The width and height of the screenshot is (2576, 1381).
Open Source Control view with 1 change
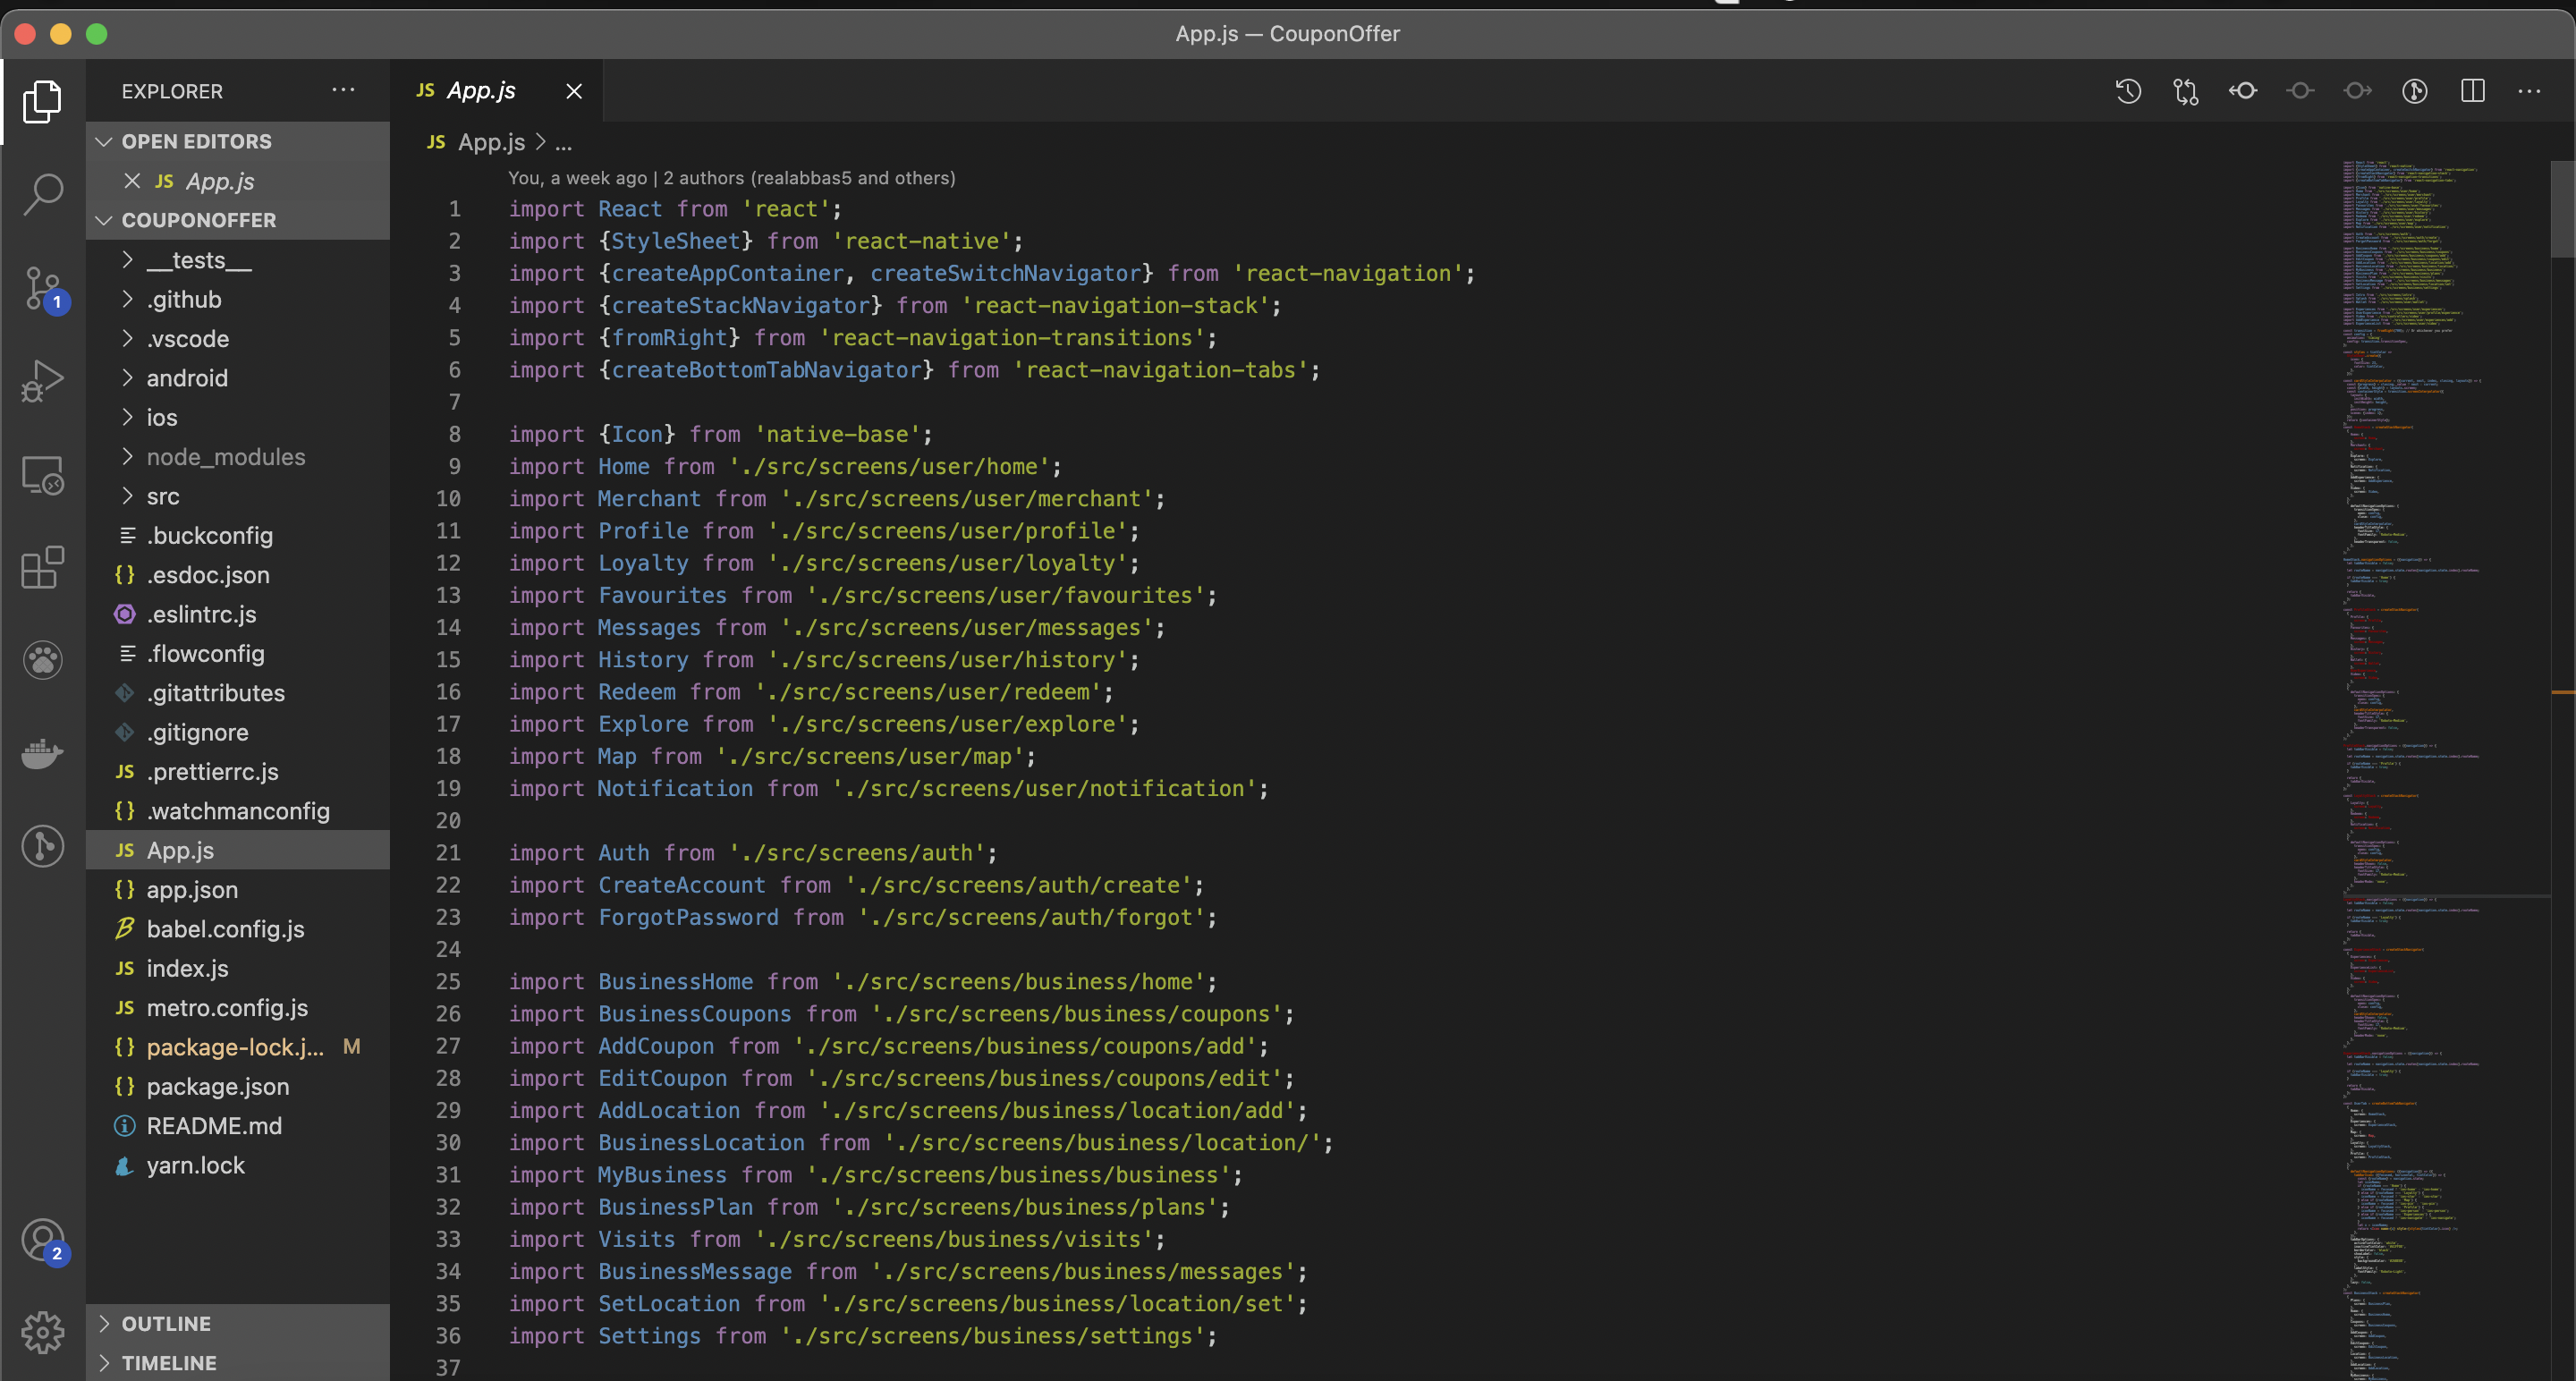pos(42,289)
